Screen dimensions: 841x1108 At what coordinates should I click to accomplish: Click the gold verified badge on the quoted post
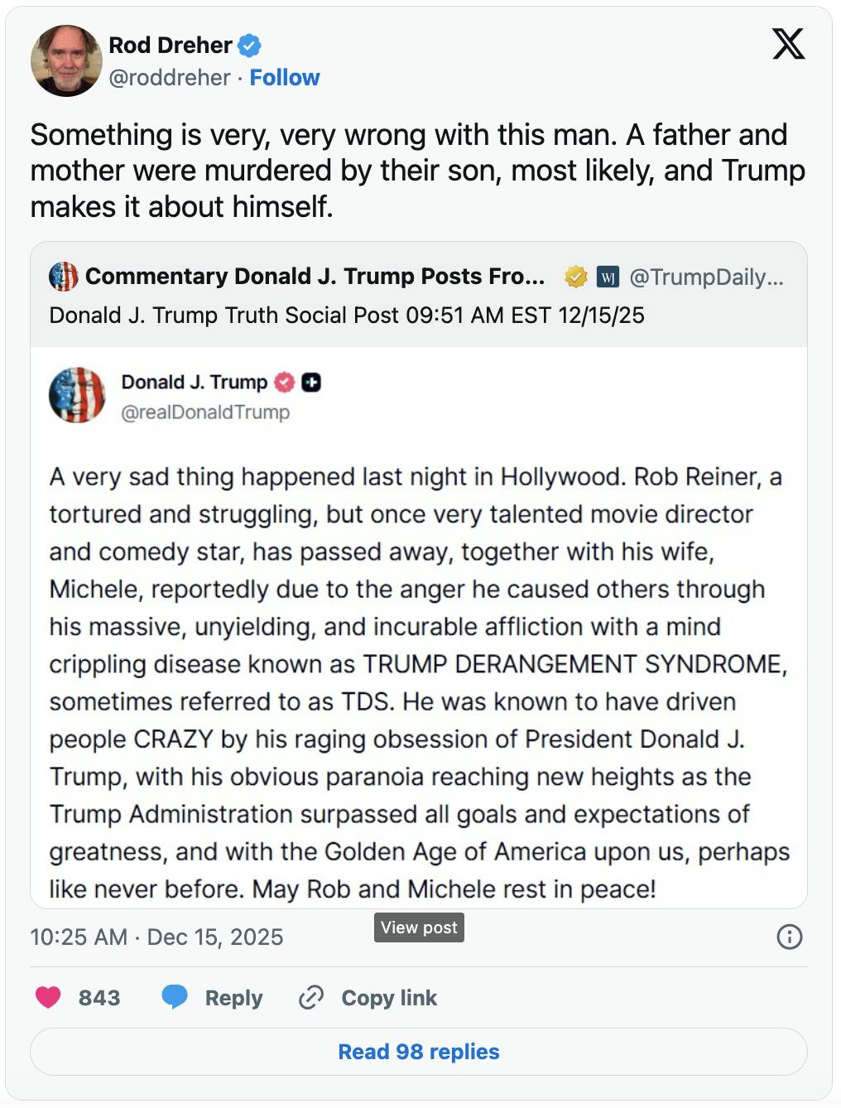(x=574, y=276)
